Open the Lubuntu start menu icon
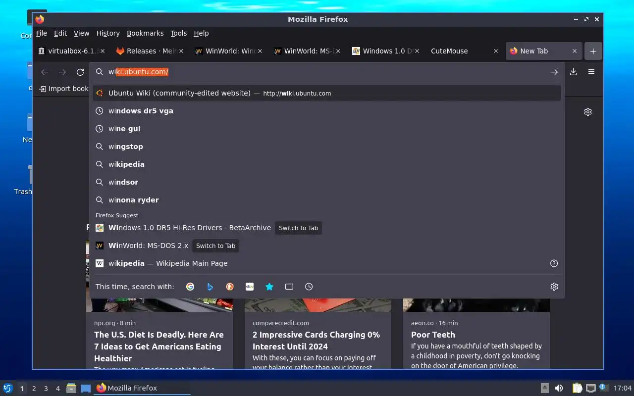The height and width of the screenshot is (396, 634). click(7, 388)
